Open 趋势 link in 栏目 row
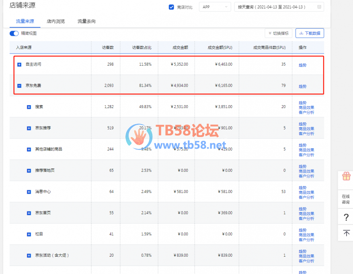This screenshot has height=274, width=353. [303, 230]
